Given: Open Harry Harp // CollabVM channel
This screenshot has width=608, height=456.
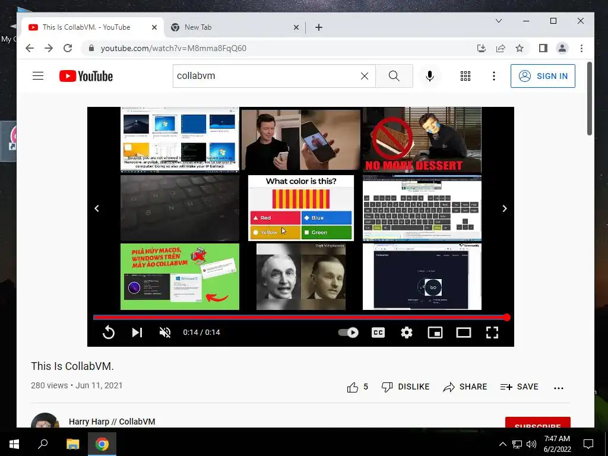Looking at the screenshot, I should [x=112, y=422].
